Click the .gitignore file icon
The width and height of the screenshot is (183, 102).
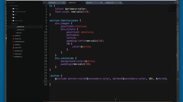click(x=13, y=36)
